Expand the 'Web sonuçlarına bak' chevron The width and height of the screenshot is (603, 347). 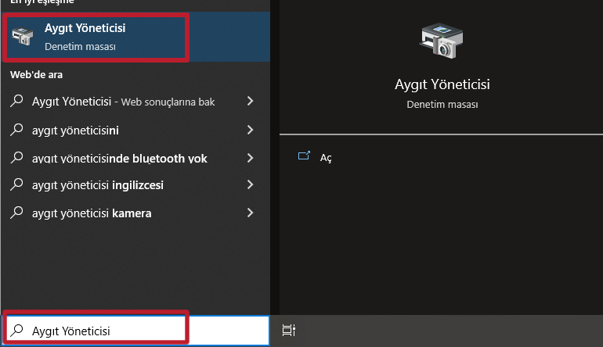250,102
